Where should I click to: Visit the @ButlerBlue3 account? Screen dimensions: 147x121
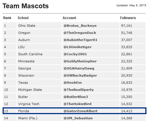click(x=76, y=97)
